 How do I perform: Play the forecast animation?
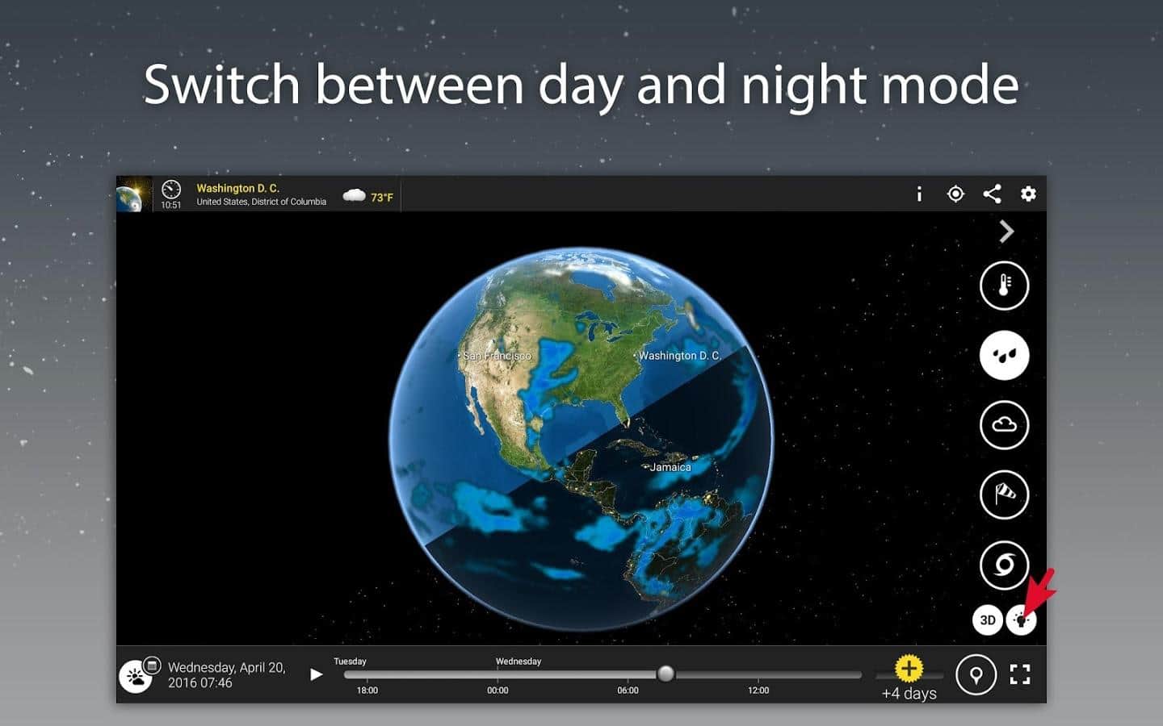click(317, 674)
